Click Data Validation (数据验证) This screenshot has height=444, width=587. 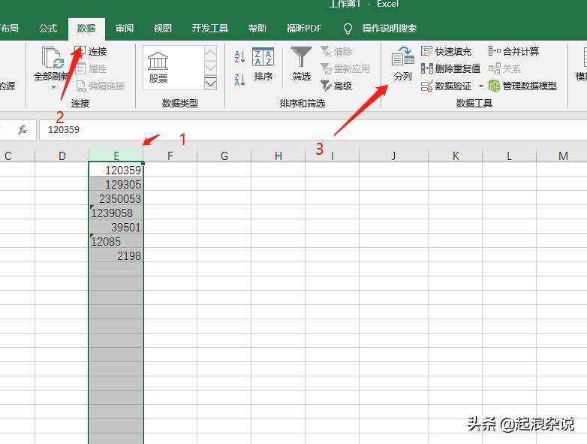[x=446, y=86]
